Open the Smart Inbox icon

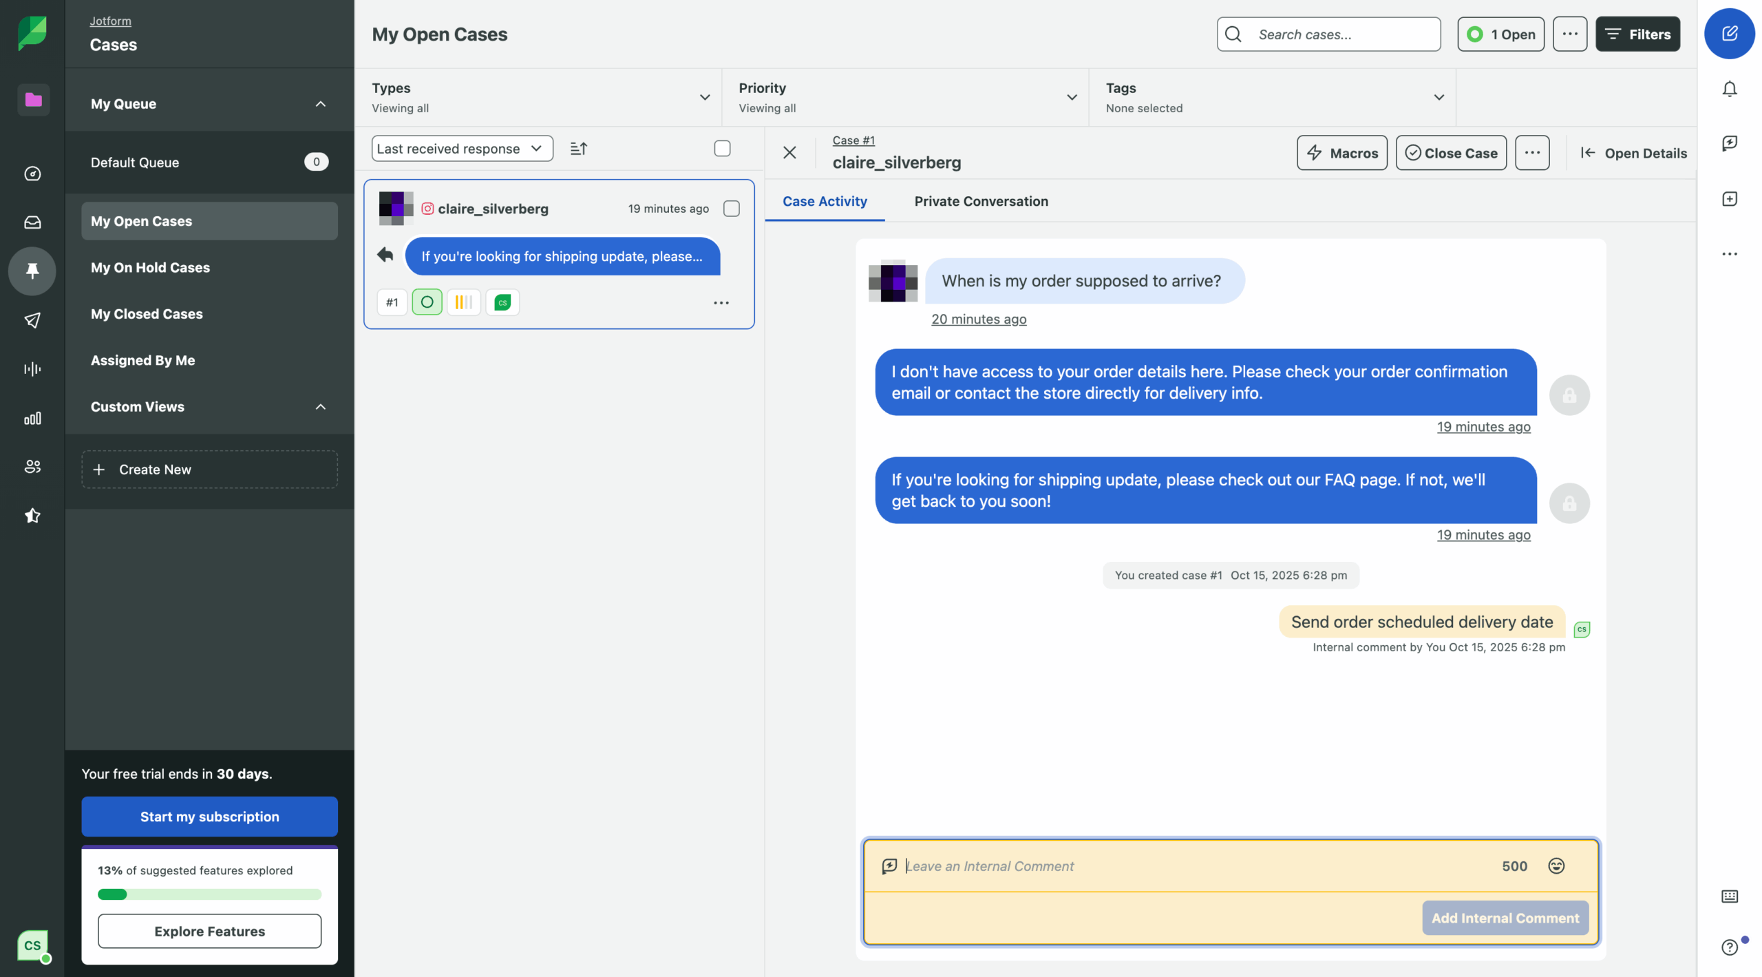[32, 222]
